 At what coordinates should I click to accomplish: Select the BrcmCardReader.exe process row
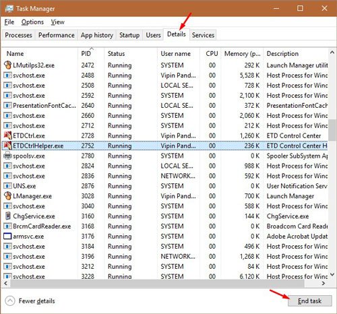pyautogui.click(x=165, y=226)
